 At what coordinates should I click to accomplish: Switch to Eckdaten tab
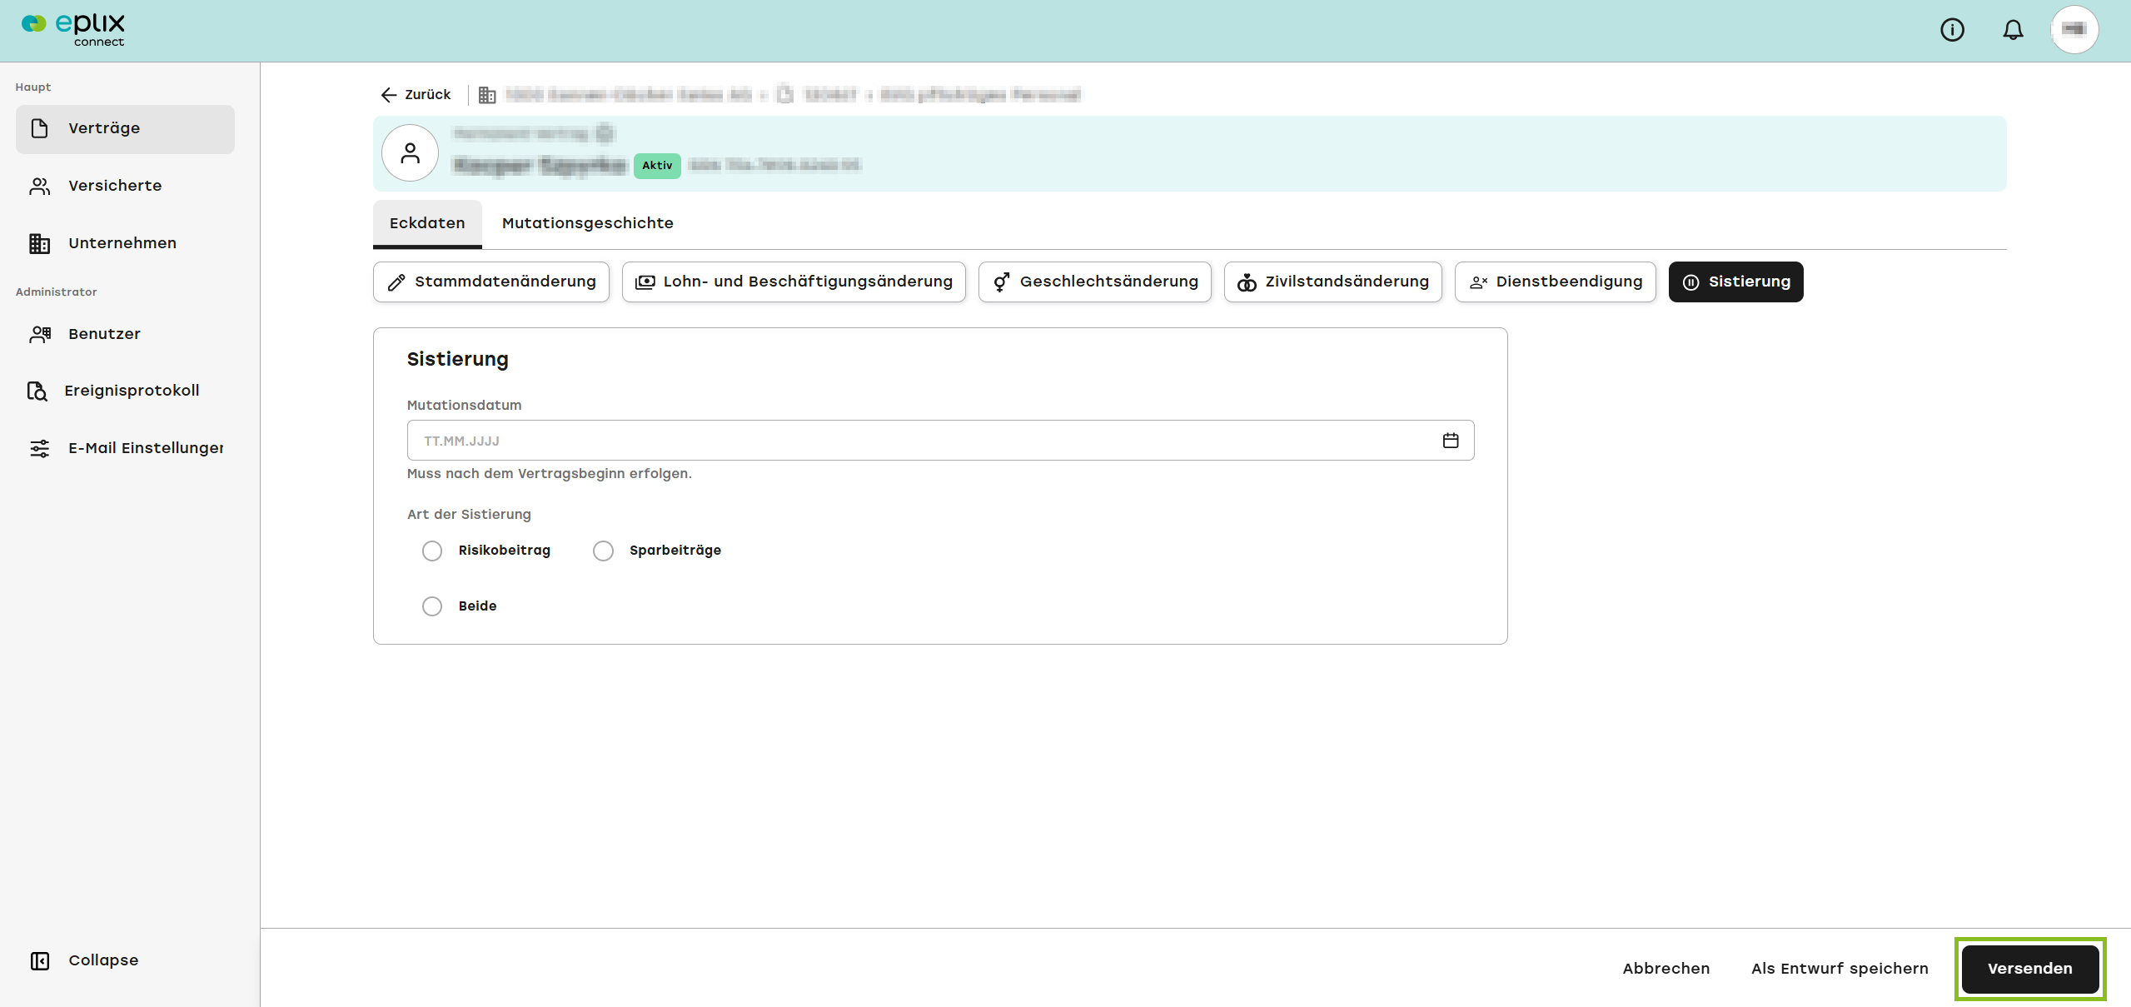tap(427, 223)
